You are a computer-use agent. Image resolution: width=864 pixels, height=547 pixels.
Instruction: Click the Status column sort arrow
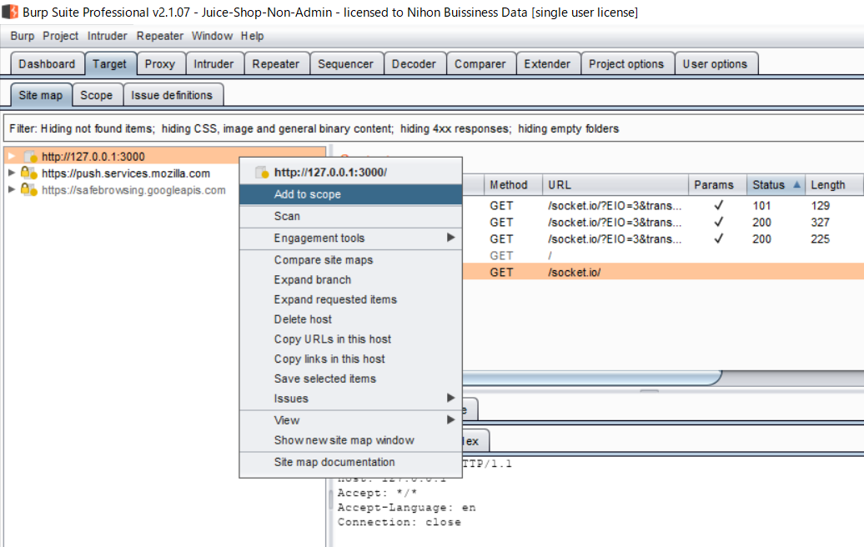(x=796, y=185)
